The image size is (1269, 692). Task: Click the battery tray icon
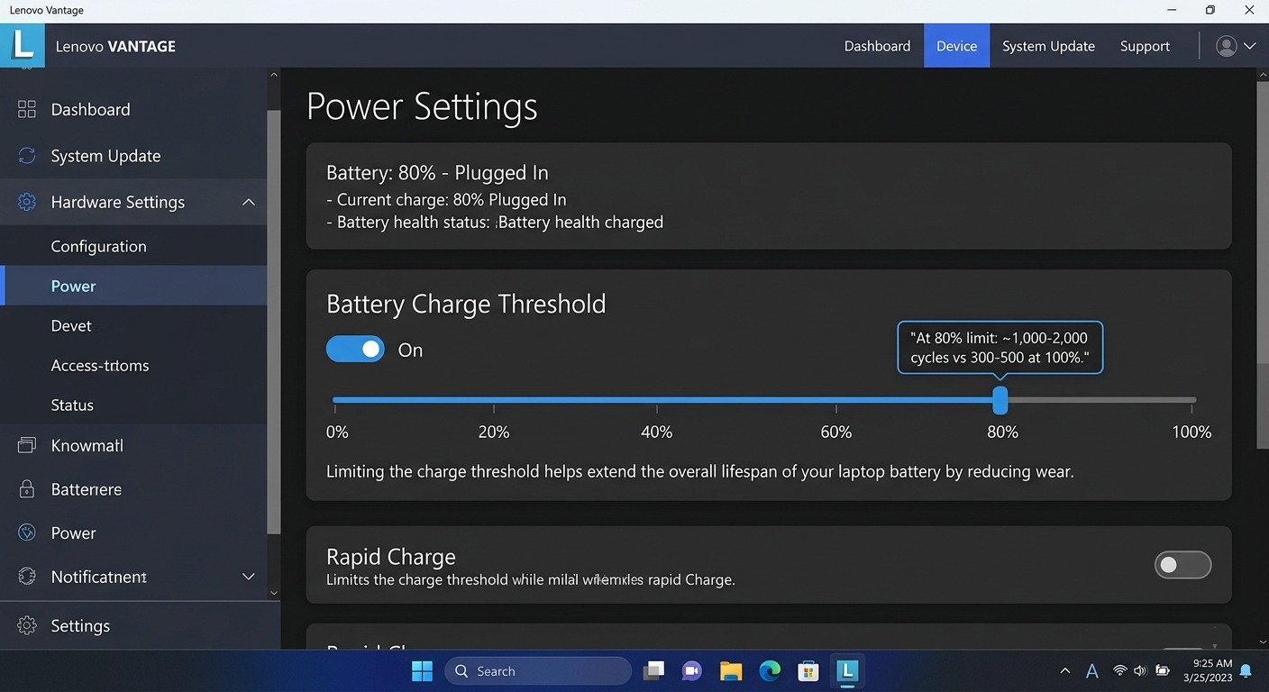click(1164, 670)
